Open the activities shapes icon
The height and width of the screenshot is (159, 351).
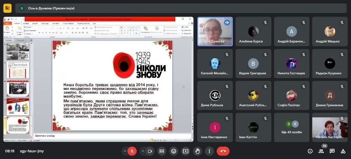click(343, 151)
